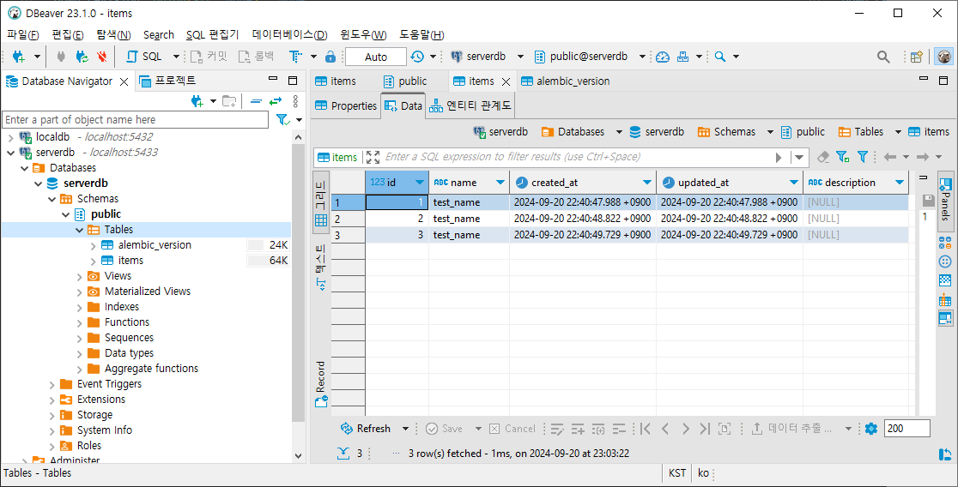The width and height of the screenshot is (958, 487).
Task: Collapse the Tables tree node
Action: (80, 230)
